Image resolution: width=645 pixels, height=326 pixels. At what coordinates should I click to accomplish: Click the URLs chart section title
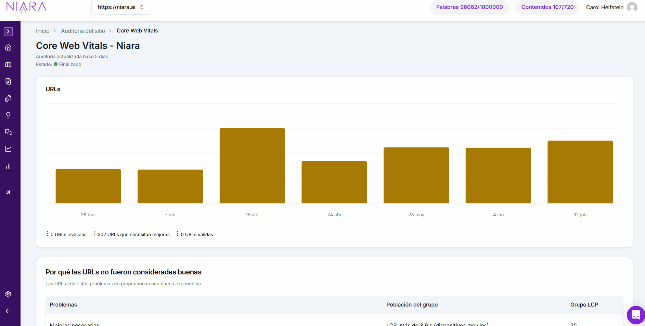[x=53, y=89]
